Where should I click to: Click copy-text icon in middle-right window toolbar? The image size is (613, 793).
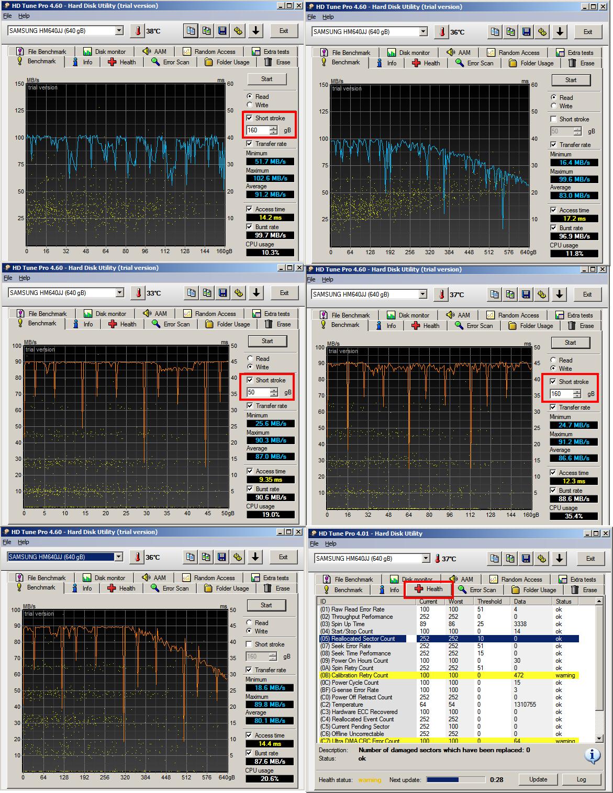point(495,294)
